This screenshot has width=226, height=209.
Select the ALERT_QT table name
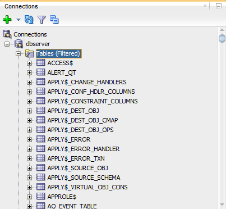62,72
